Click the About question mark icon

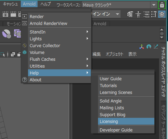point(25,80)
